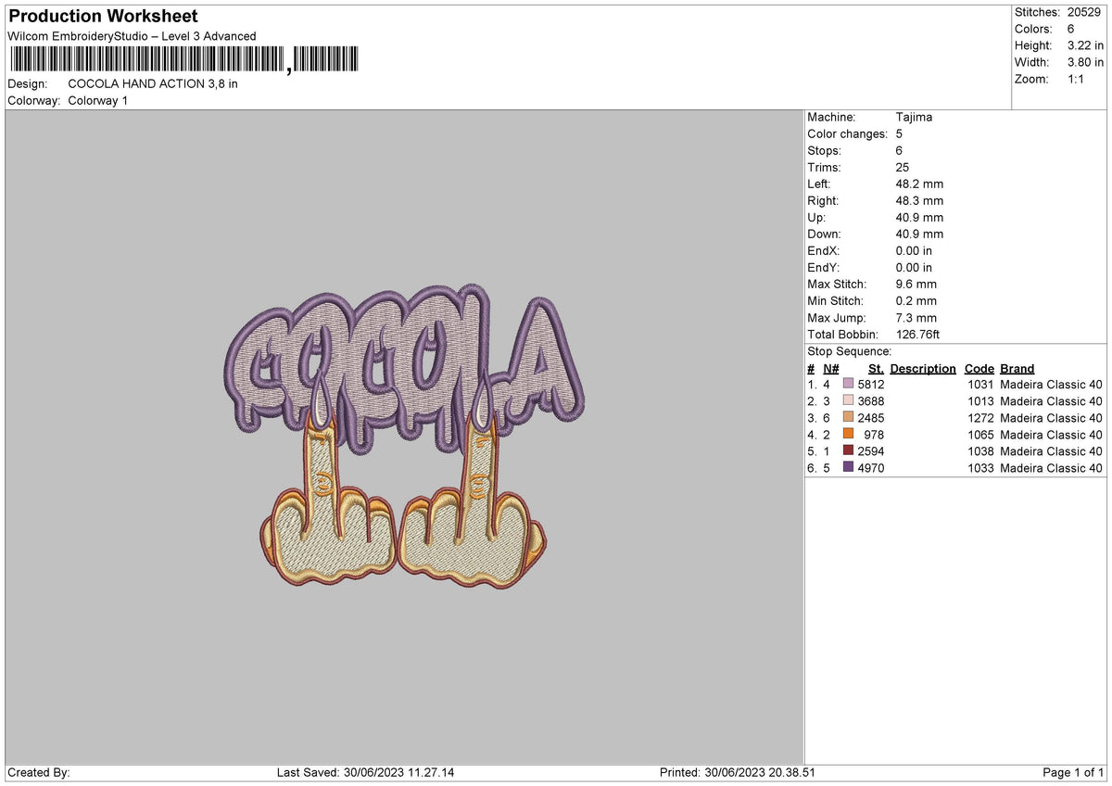Click the EndY value 0.00 in
1112x786 pixels.
click(914, 267)
